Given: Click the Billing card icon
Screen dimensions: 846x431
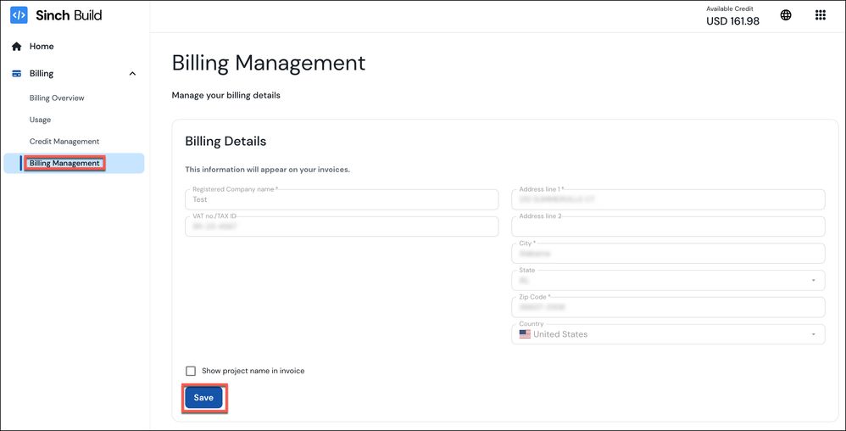Looking at the screenshot, I should point(16,74).
